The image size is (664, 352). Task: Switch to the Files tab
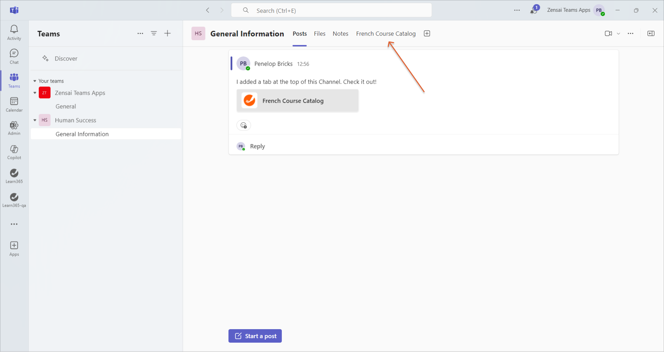(x=320, y=34)
